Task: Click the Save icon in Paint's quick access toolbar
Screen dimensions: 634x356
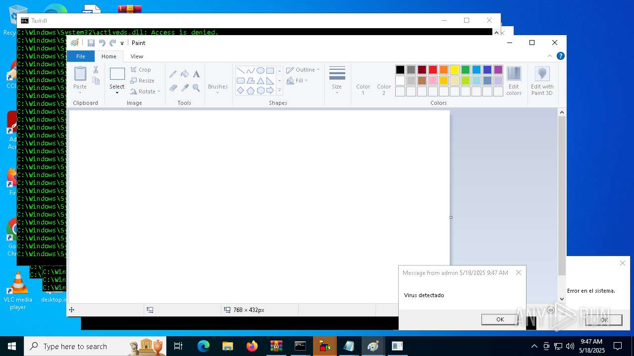Action: 91,43
